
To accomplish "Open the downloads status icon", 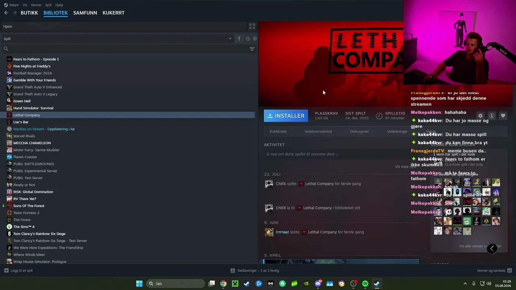I will tap(233, 271).
